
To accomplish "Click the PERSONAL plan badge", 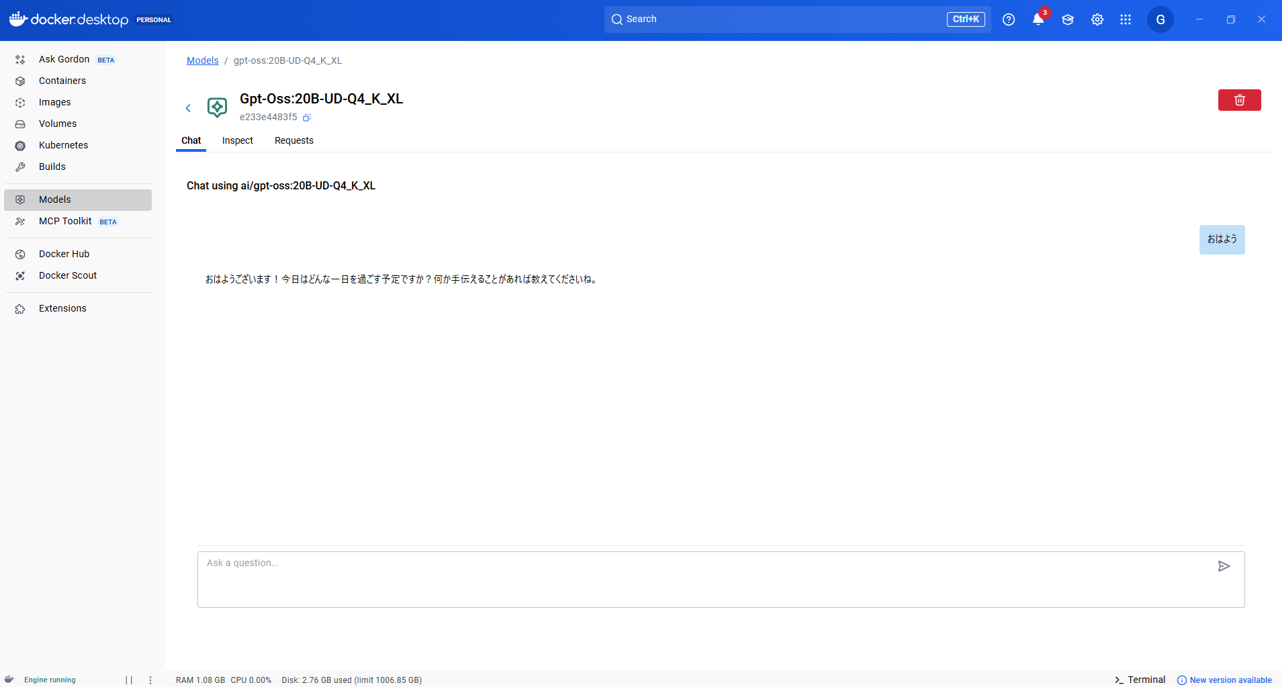I will [154, 19].
